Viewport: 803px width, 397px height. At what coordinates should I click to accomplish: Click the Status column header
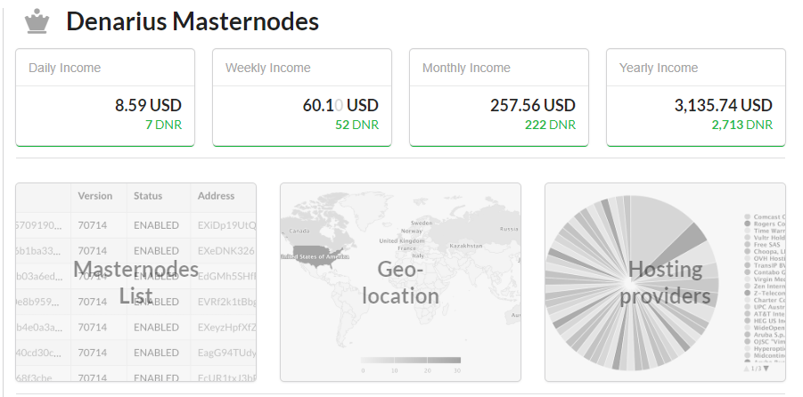pos(148,196)
